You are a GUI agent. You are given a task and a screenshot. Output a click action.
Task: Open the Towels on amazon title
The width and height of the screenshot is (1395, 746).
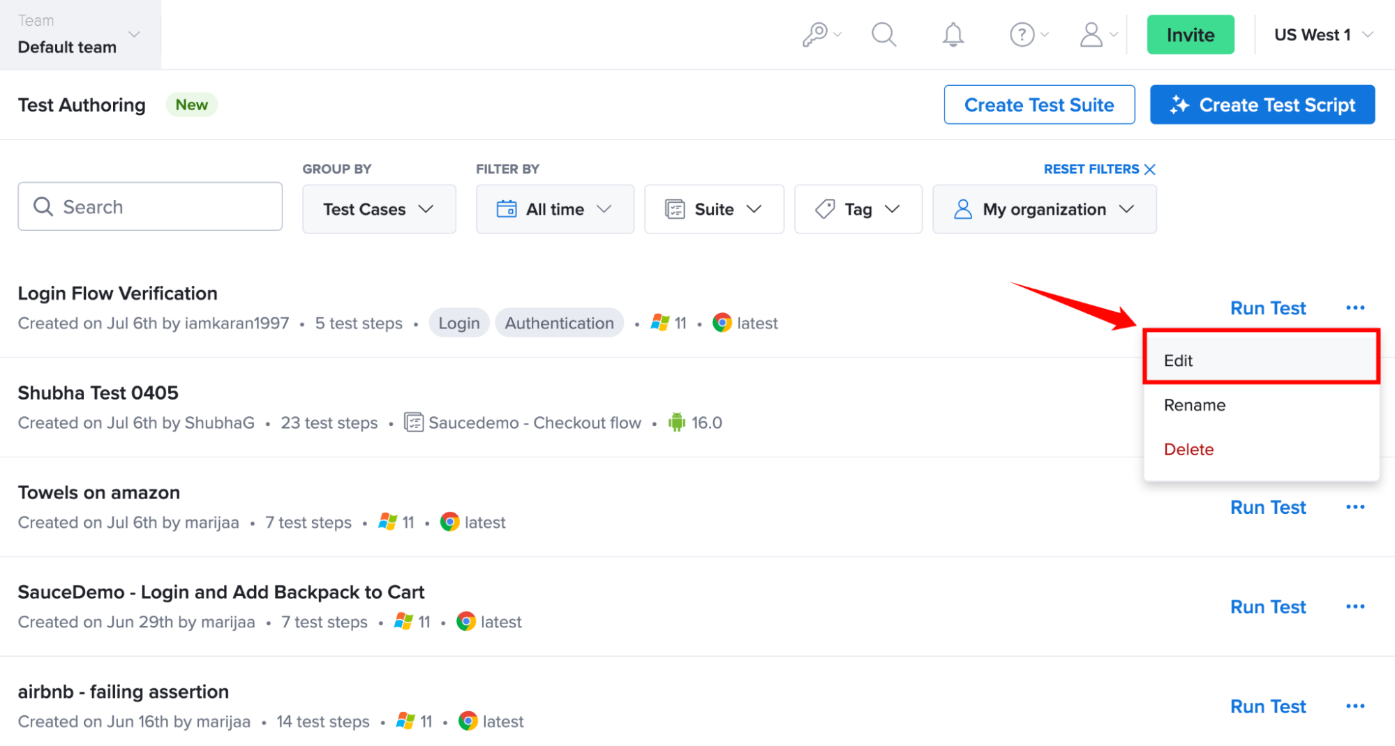point(98,493)
